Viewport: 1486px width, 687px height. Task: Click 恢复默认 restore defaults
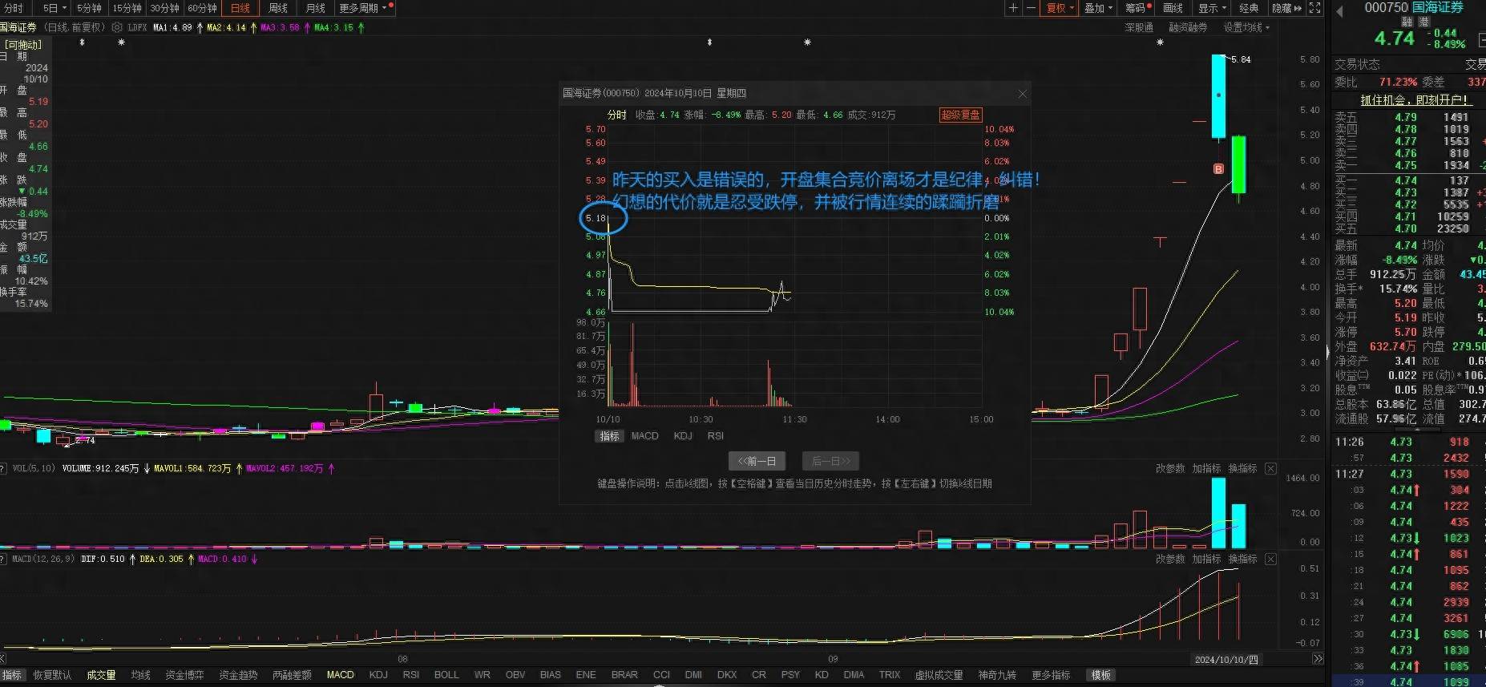click(x=52, y=675)
